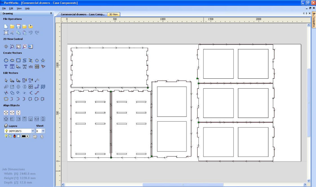
Task: Open the Create Text tool
Action: pos(6,66)
